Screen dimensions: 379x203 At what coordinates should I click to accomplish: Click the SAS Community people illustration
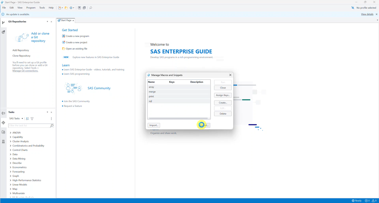coord(73,88)
